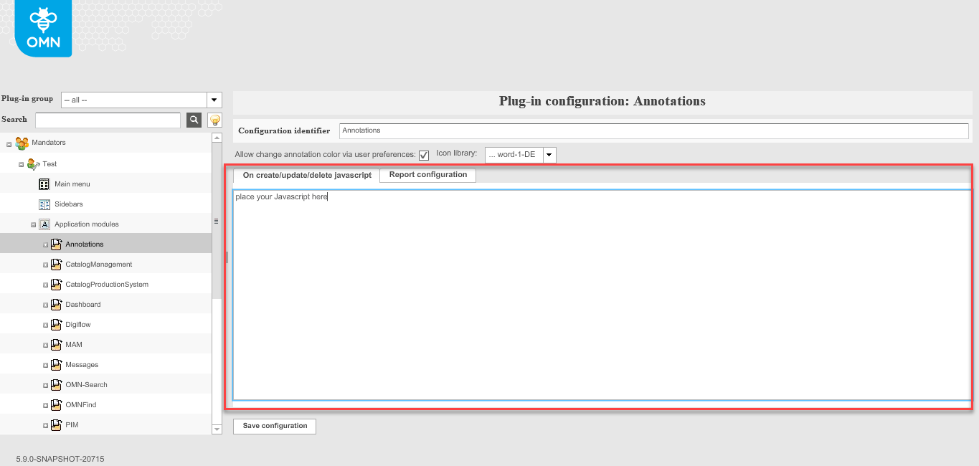Open the Sidebars item via its icon
Viewport: 979px width, 466px height.
point(44,204)
